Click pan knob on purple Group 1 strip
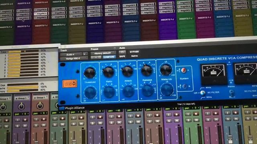Screen dimensions: 257x144 click(x=21, y=106)
